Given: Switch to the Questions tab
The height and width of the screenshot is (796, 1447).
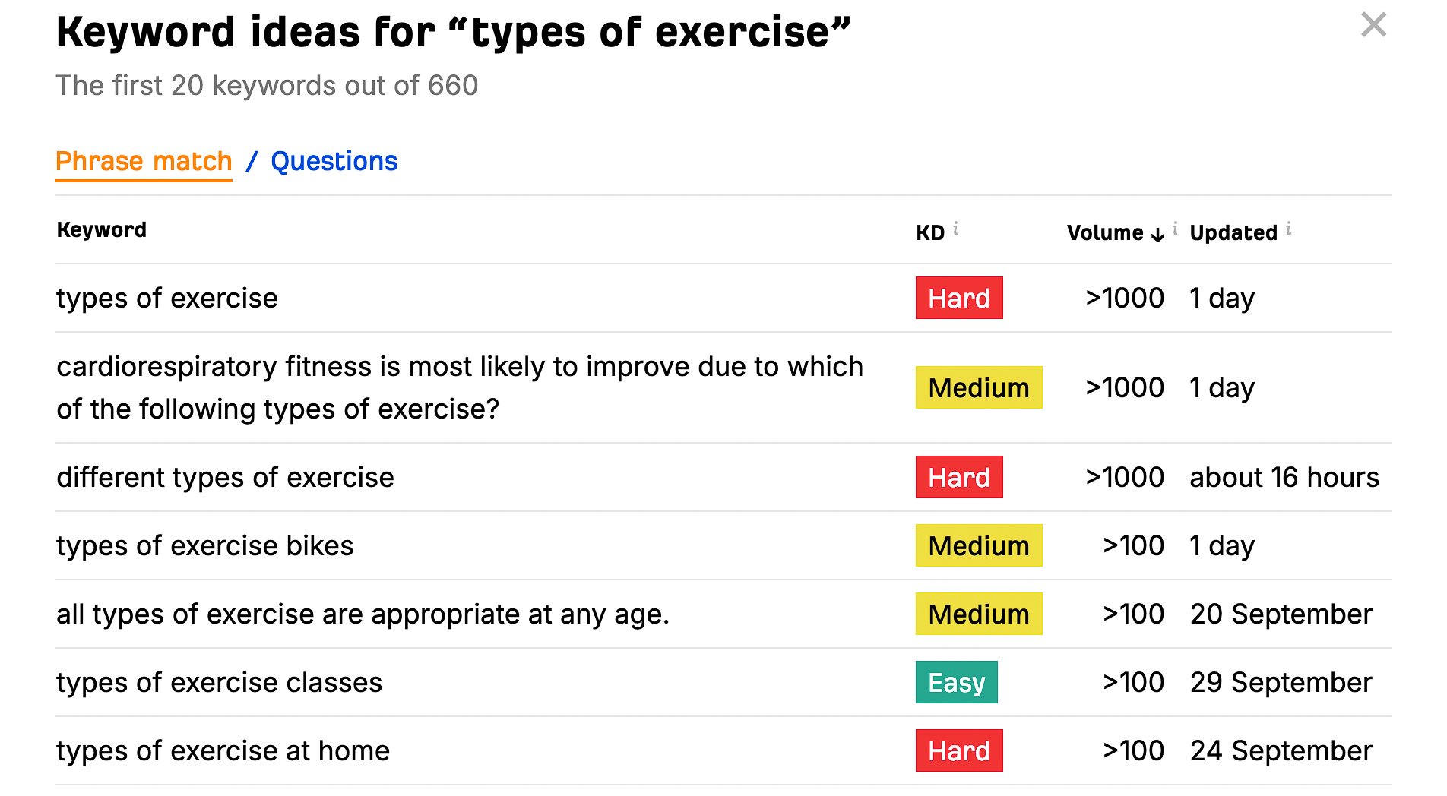Looking at the screenshot, I should (334, 161).
